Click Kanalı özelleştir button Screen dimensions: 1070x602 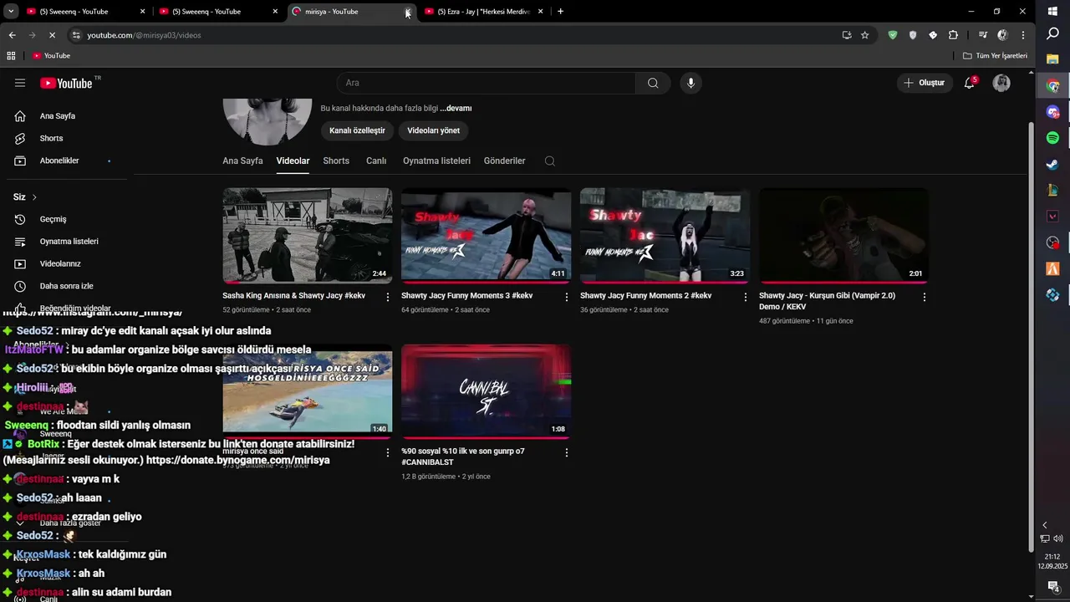(357, 130)
